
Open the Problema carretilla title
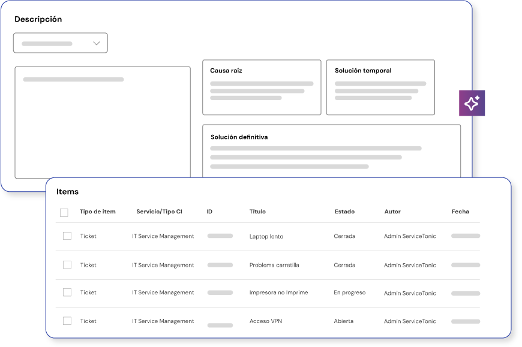274,265
